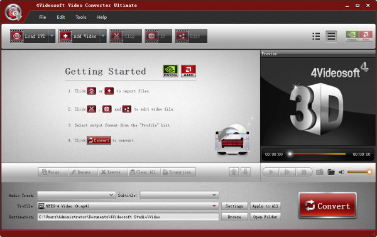Click the scissors clip icon in step 2

[x=92, y=109]
